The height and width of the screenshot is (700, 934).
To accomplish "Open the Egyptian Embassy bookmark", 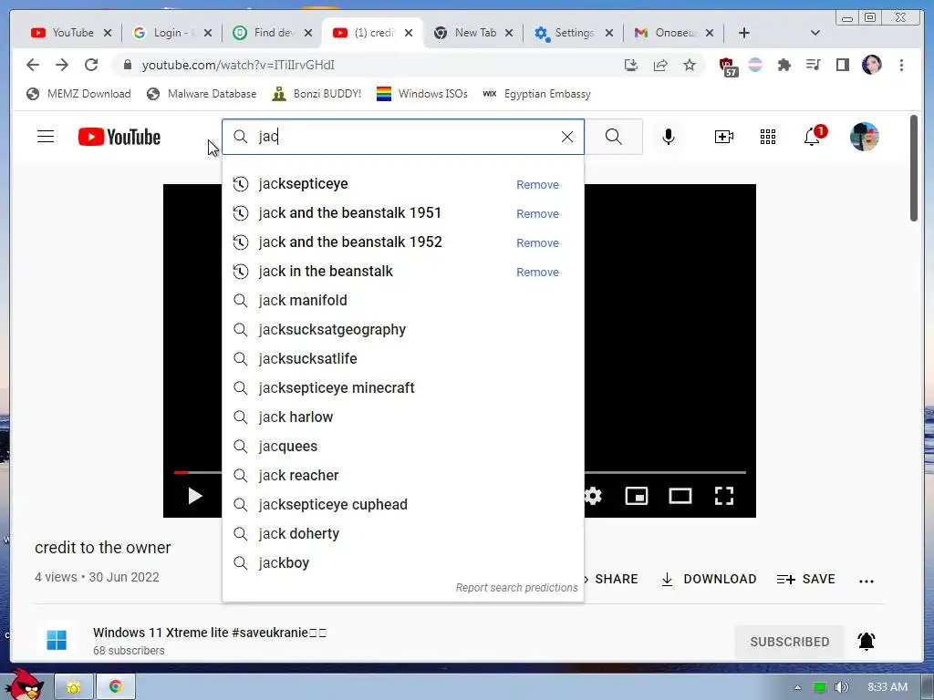I will pos(536,94).
